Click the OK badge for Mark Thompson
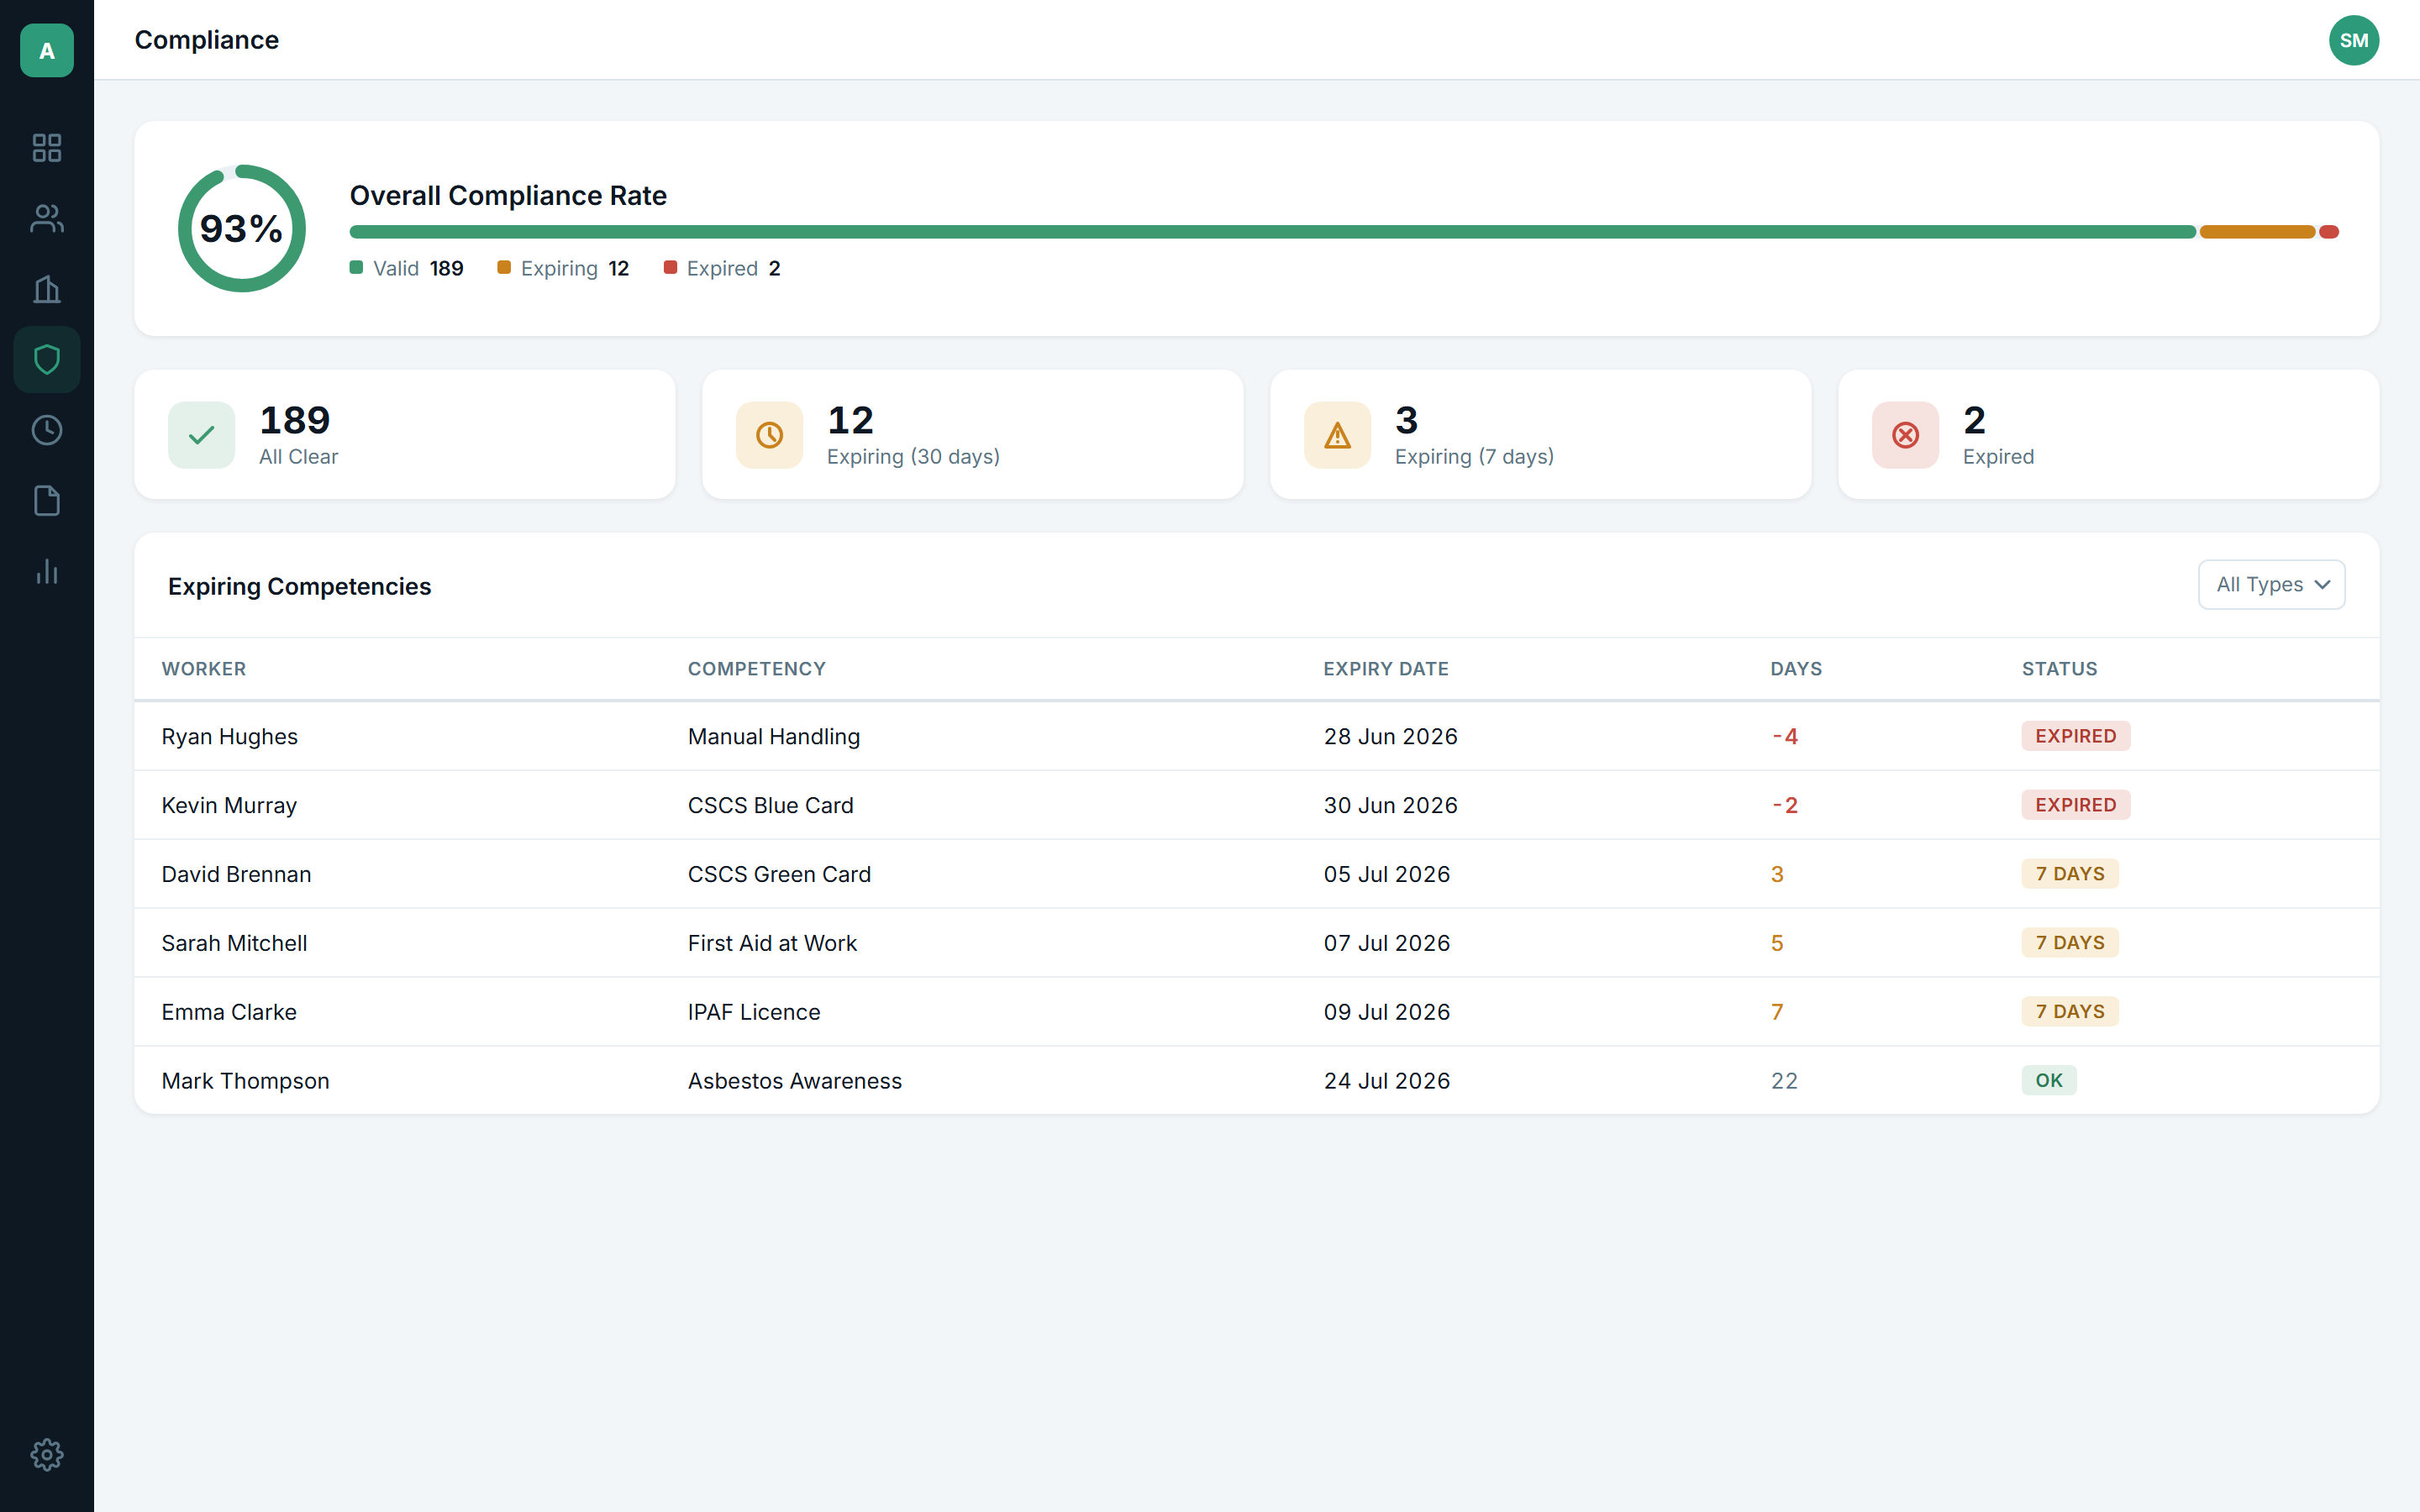The height and width of the screenshot is (1512, 2420). (x=2048, y=1080)
